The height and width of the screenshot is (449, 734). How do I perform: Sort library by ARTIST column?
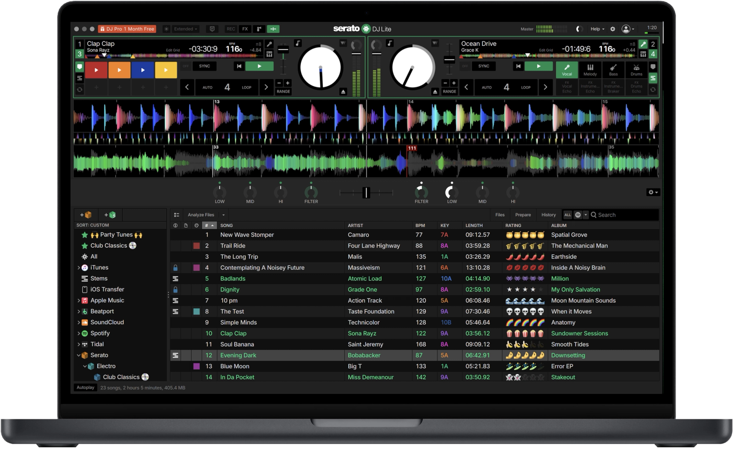[379, 225]
